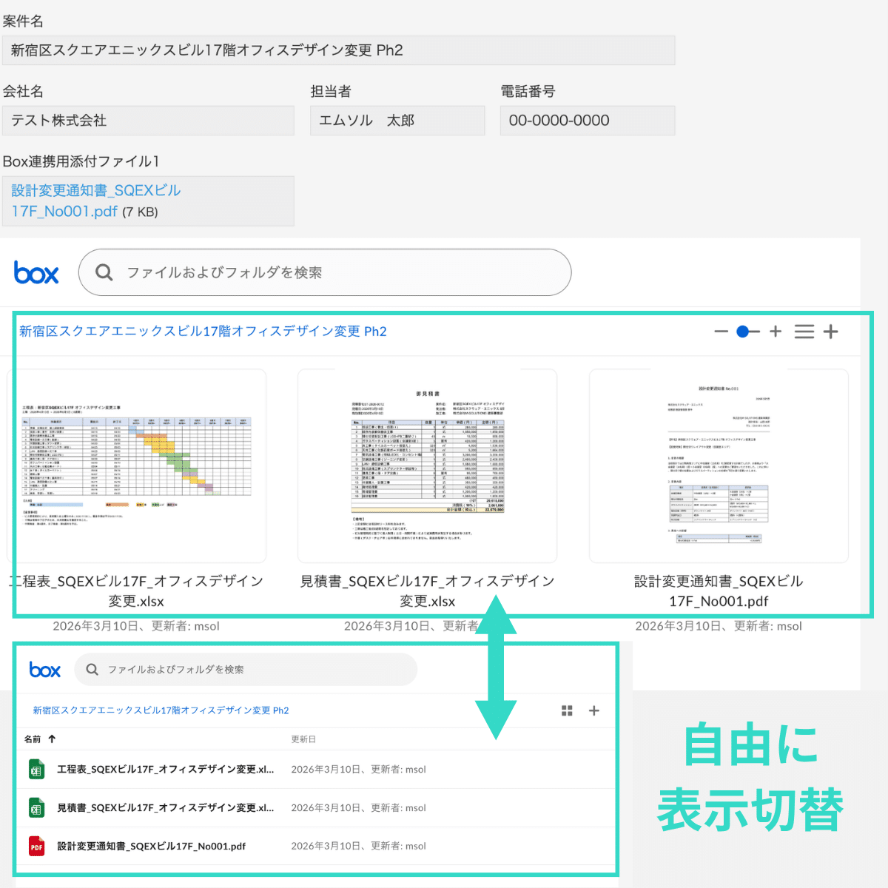
Task: Click the Excel icon beside 工程表 in the file list
Action: [36, 770]
